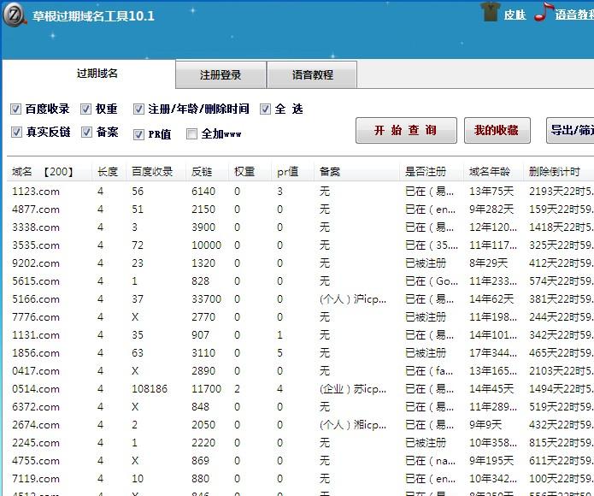Image resolution: width=594 pixels, height=496 pixels.
Task: Open the 语音教程 tab
Action: tap(312, 75)
